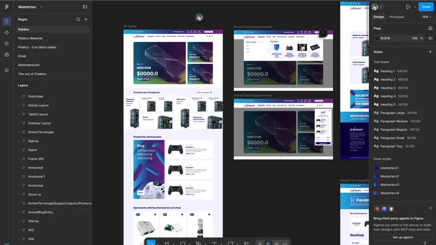Click the Set up agents button
Image resolution: width=436 pixels, height=245 pixels.
(403, 237)
